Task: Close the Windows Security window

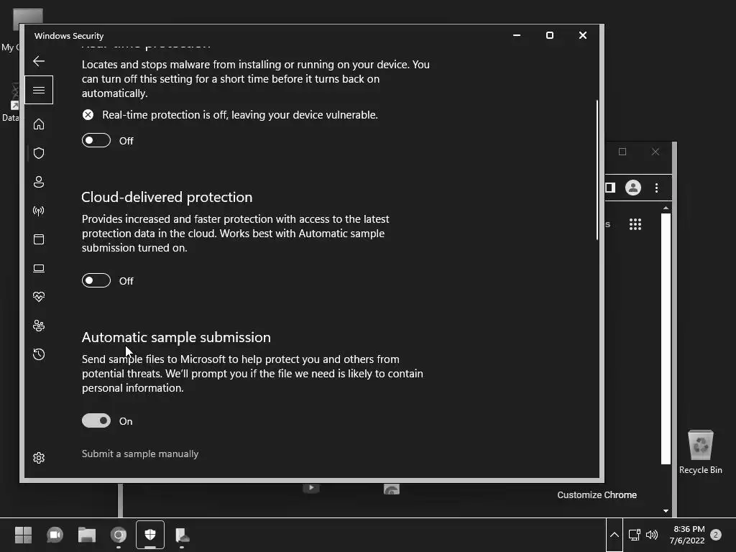Action: tap(582, 35)
